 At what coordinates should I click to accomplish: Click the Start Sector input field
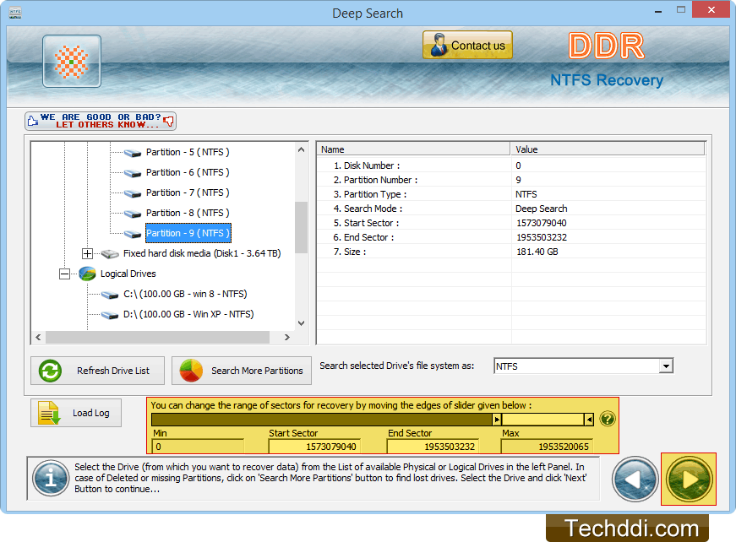click(x=314, y=447)
